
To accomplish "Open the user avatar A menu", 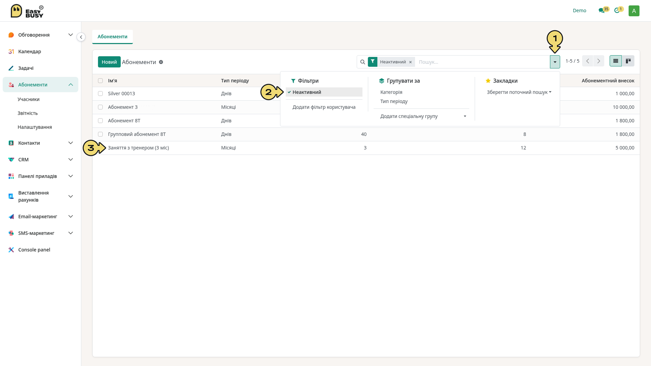I will (634, 11).
